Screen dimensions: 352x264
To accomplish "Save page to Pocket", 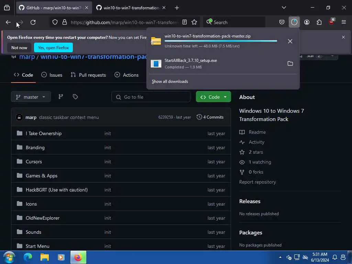I will [x=282, y=22].
